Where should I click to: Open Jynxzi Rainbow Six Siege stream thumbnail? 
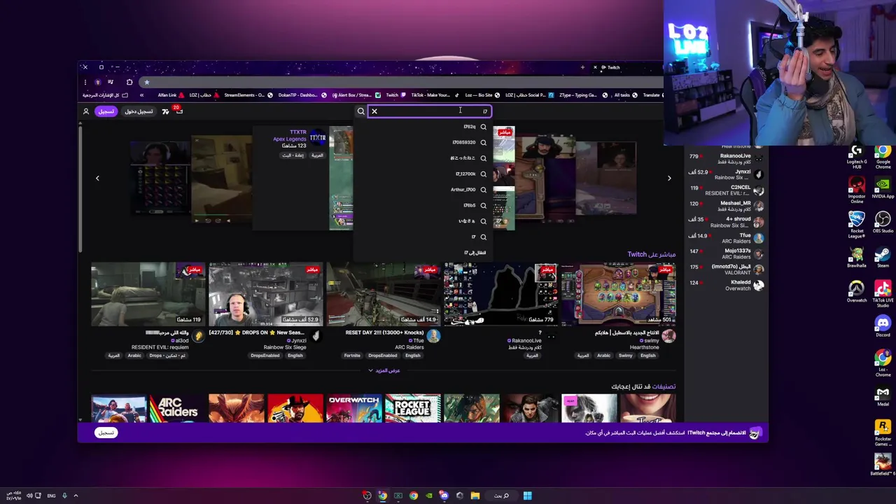pos(265,295)
